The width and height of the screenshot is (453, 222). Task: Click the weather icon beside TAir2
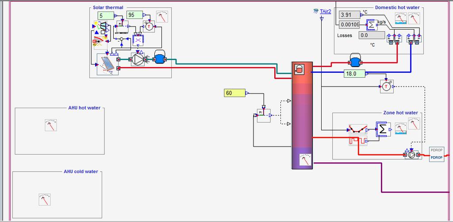316,11
